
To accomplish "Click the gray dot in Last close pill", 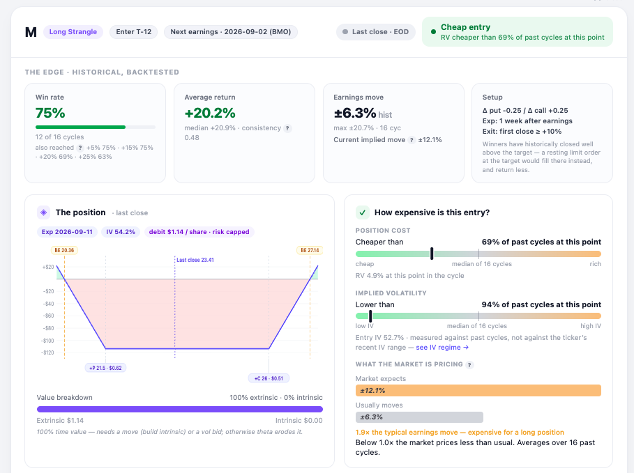I will [345, 32].
